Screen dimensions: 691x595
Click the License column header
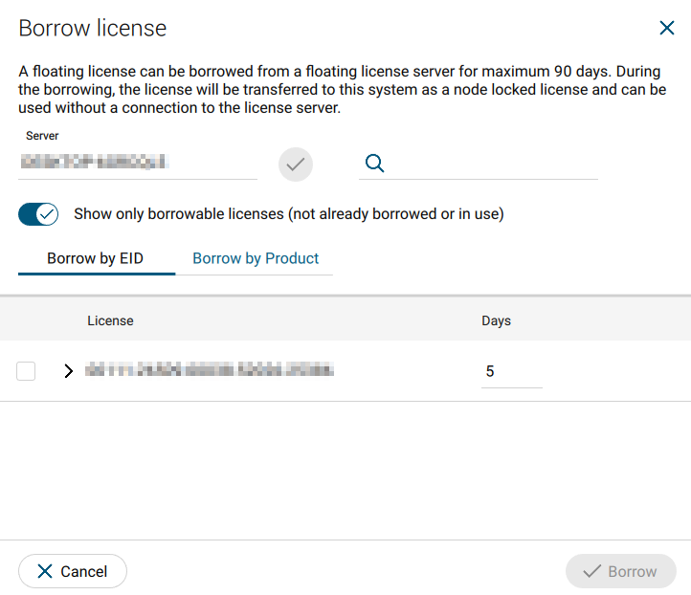110,320
